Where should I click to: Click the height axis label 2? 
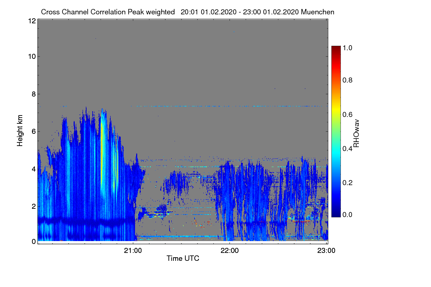34,206
